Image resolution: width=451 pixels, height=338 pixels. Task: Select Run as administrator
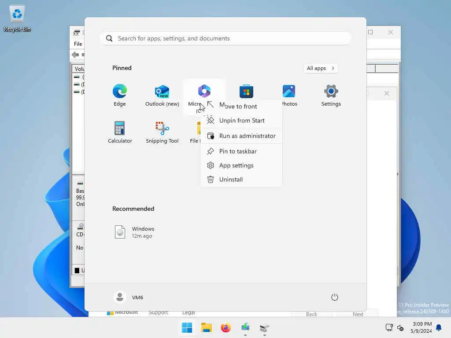click(x=241, y=136)
